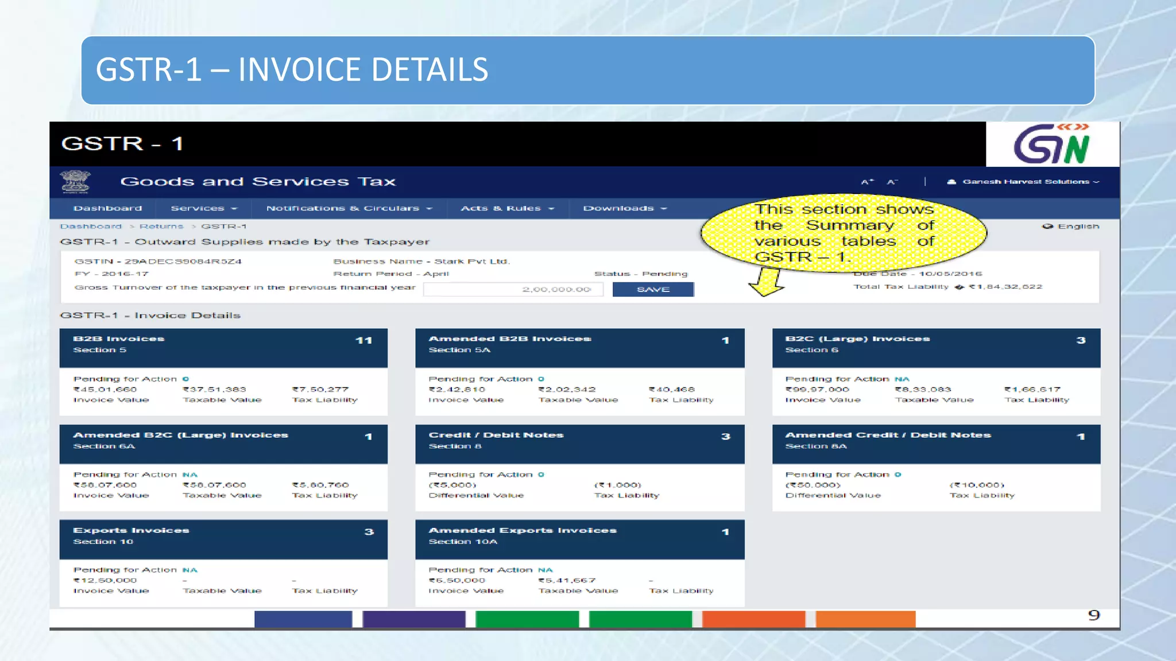1176x661 pixels.
Task: Click taxable value ₹5,41,667
Action: click(x=567, y=581)
